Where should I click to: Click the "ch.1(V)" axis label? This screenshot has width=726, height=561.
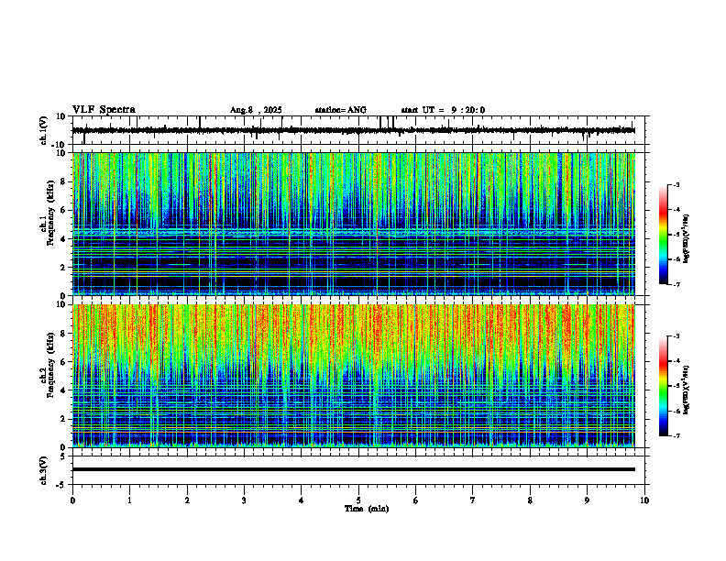pos(44,130)
